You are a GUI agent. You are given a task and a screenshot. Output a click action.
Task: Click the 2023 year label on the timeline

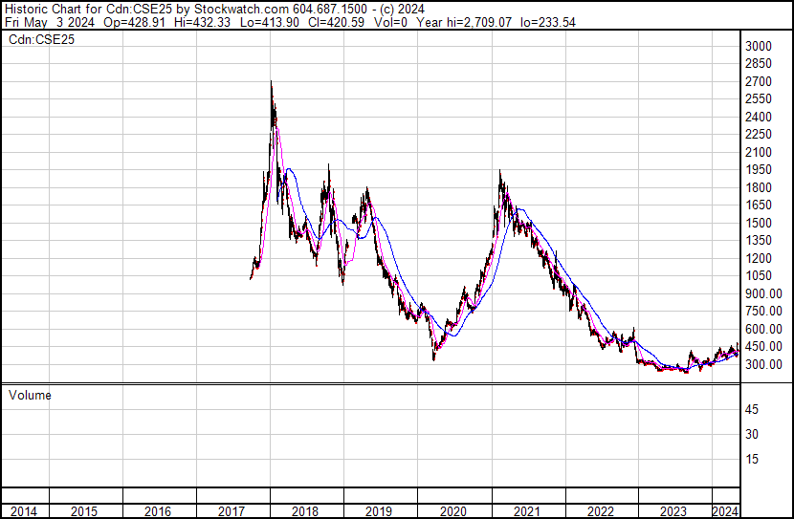(674, 511)
